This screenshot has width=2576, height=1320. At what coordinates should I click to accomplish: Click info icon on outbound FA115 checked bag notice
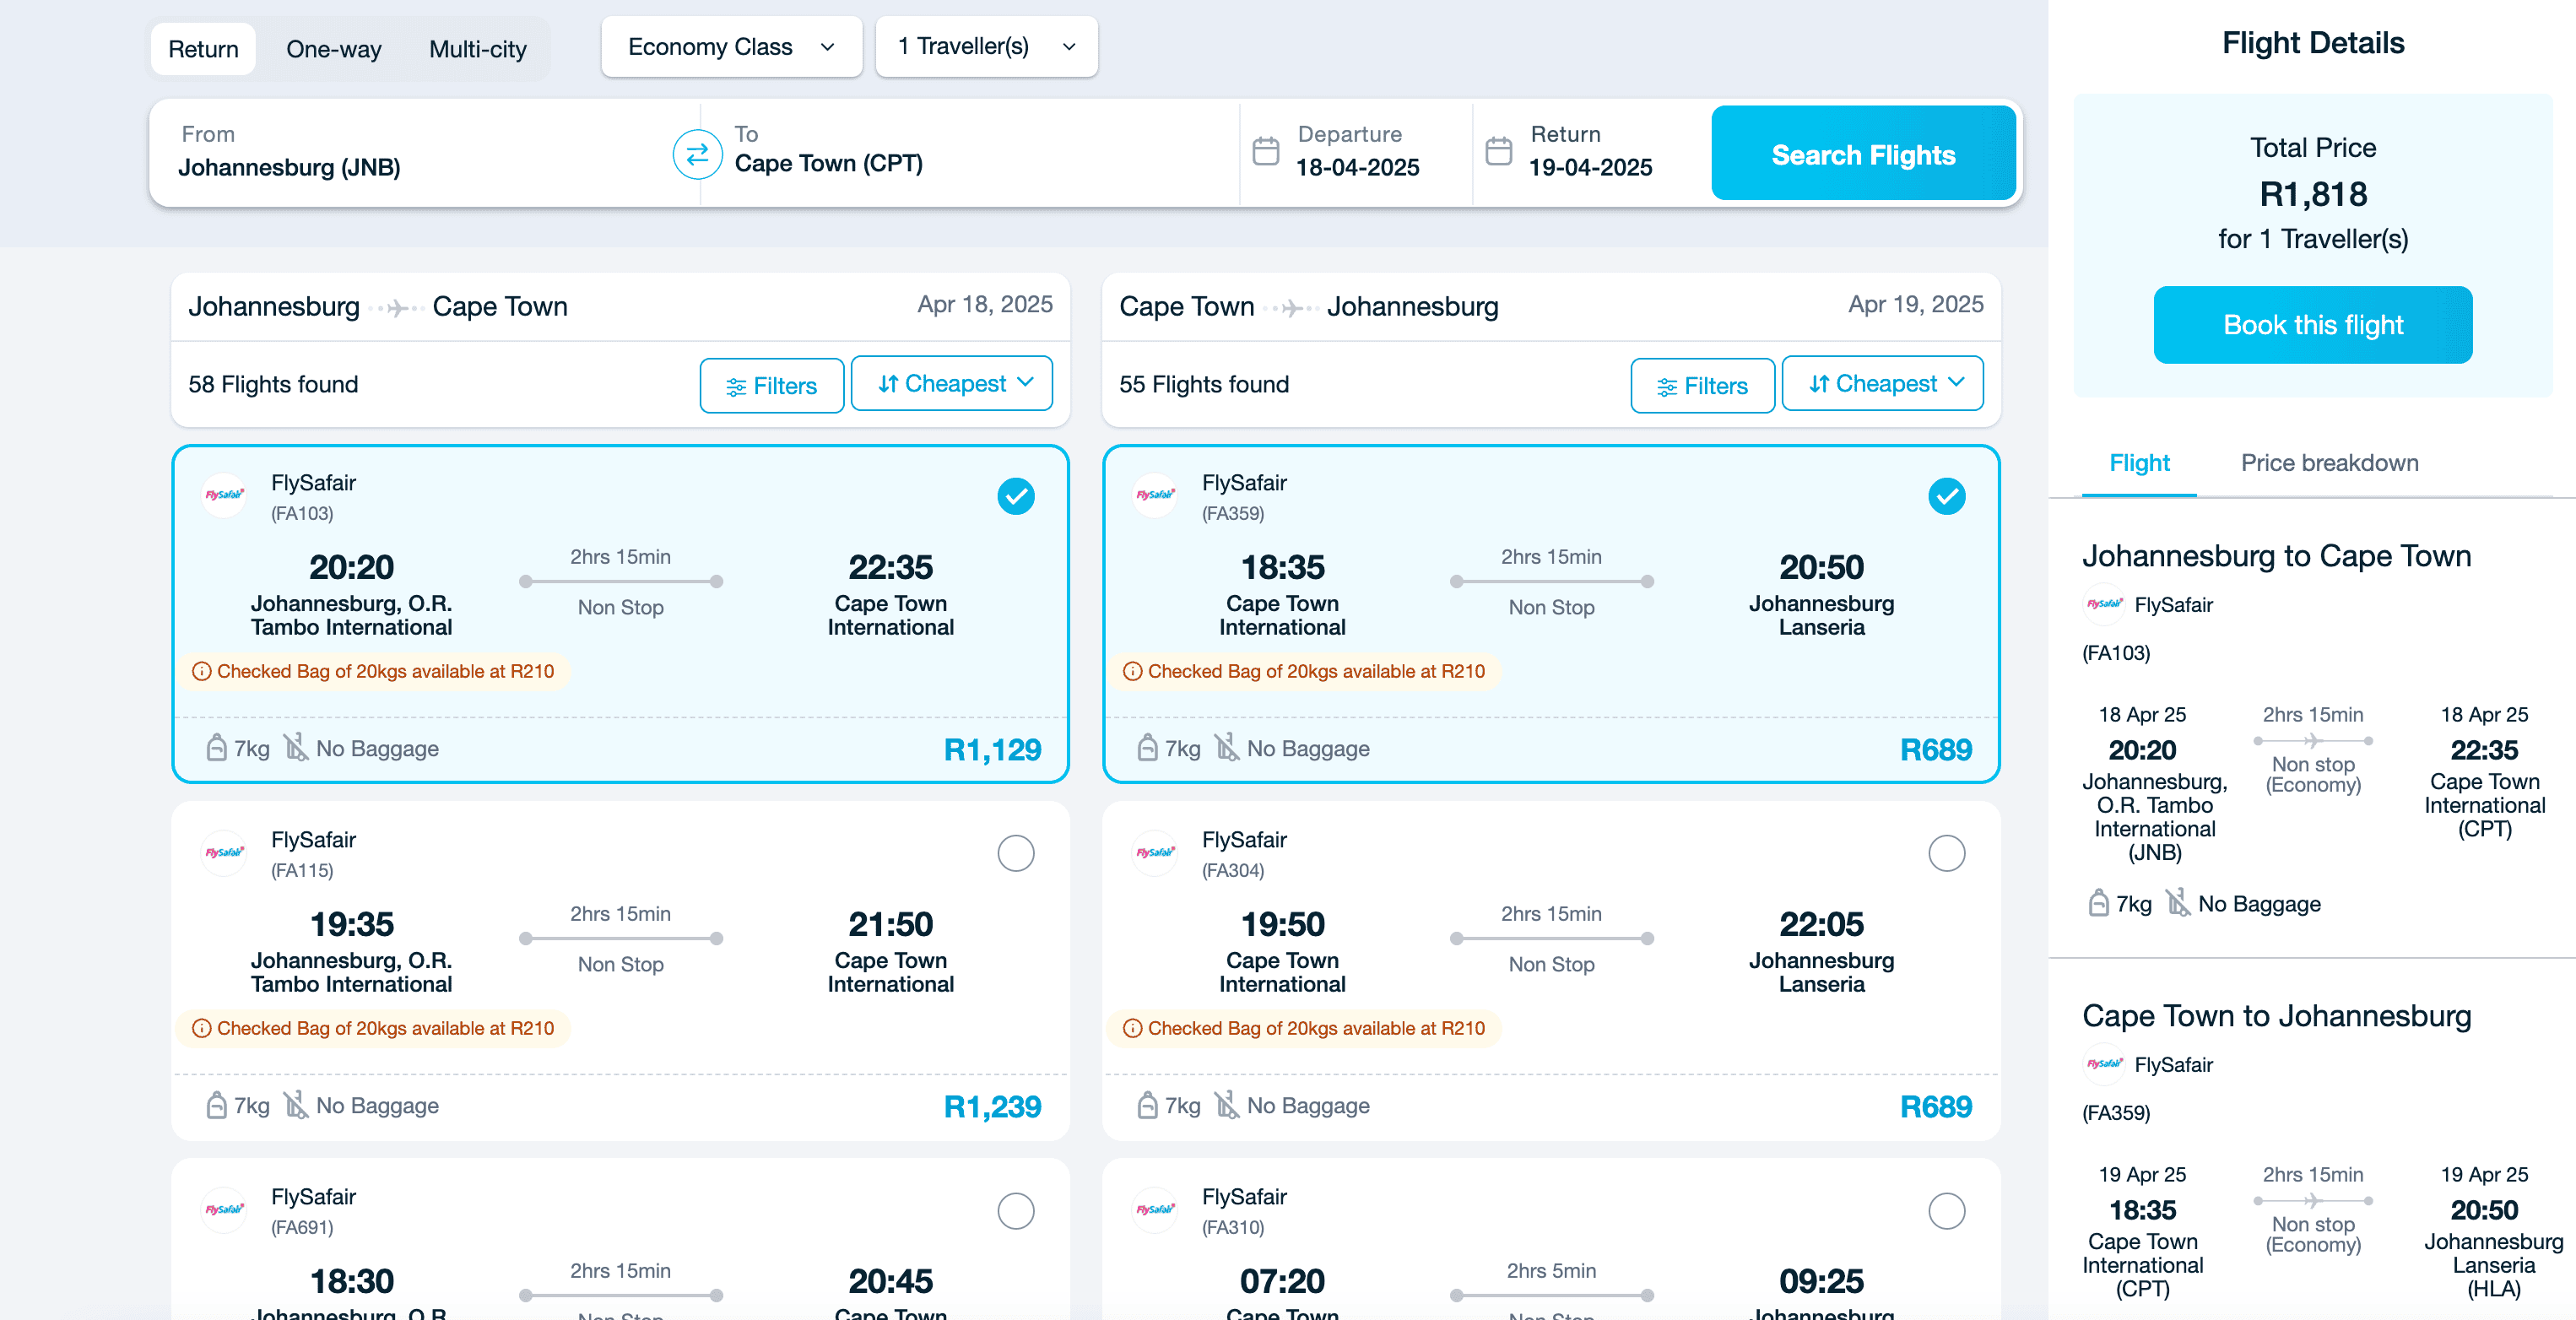click(x=201, y=1028)
